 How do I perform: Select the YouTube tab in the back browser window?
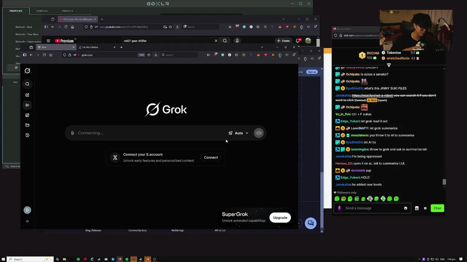(x=77, y=19)
